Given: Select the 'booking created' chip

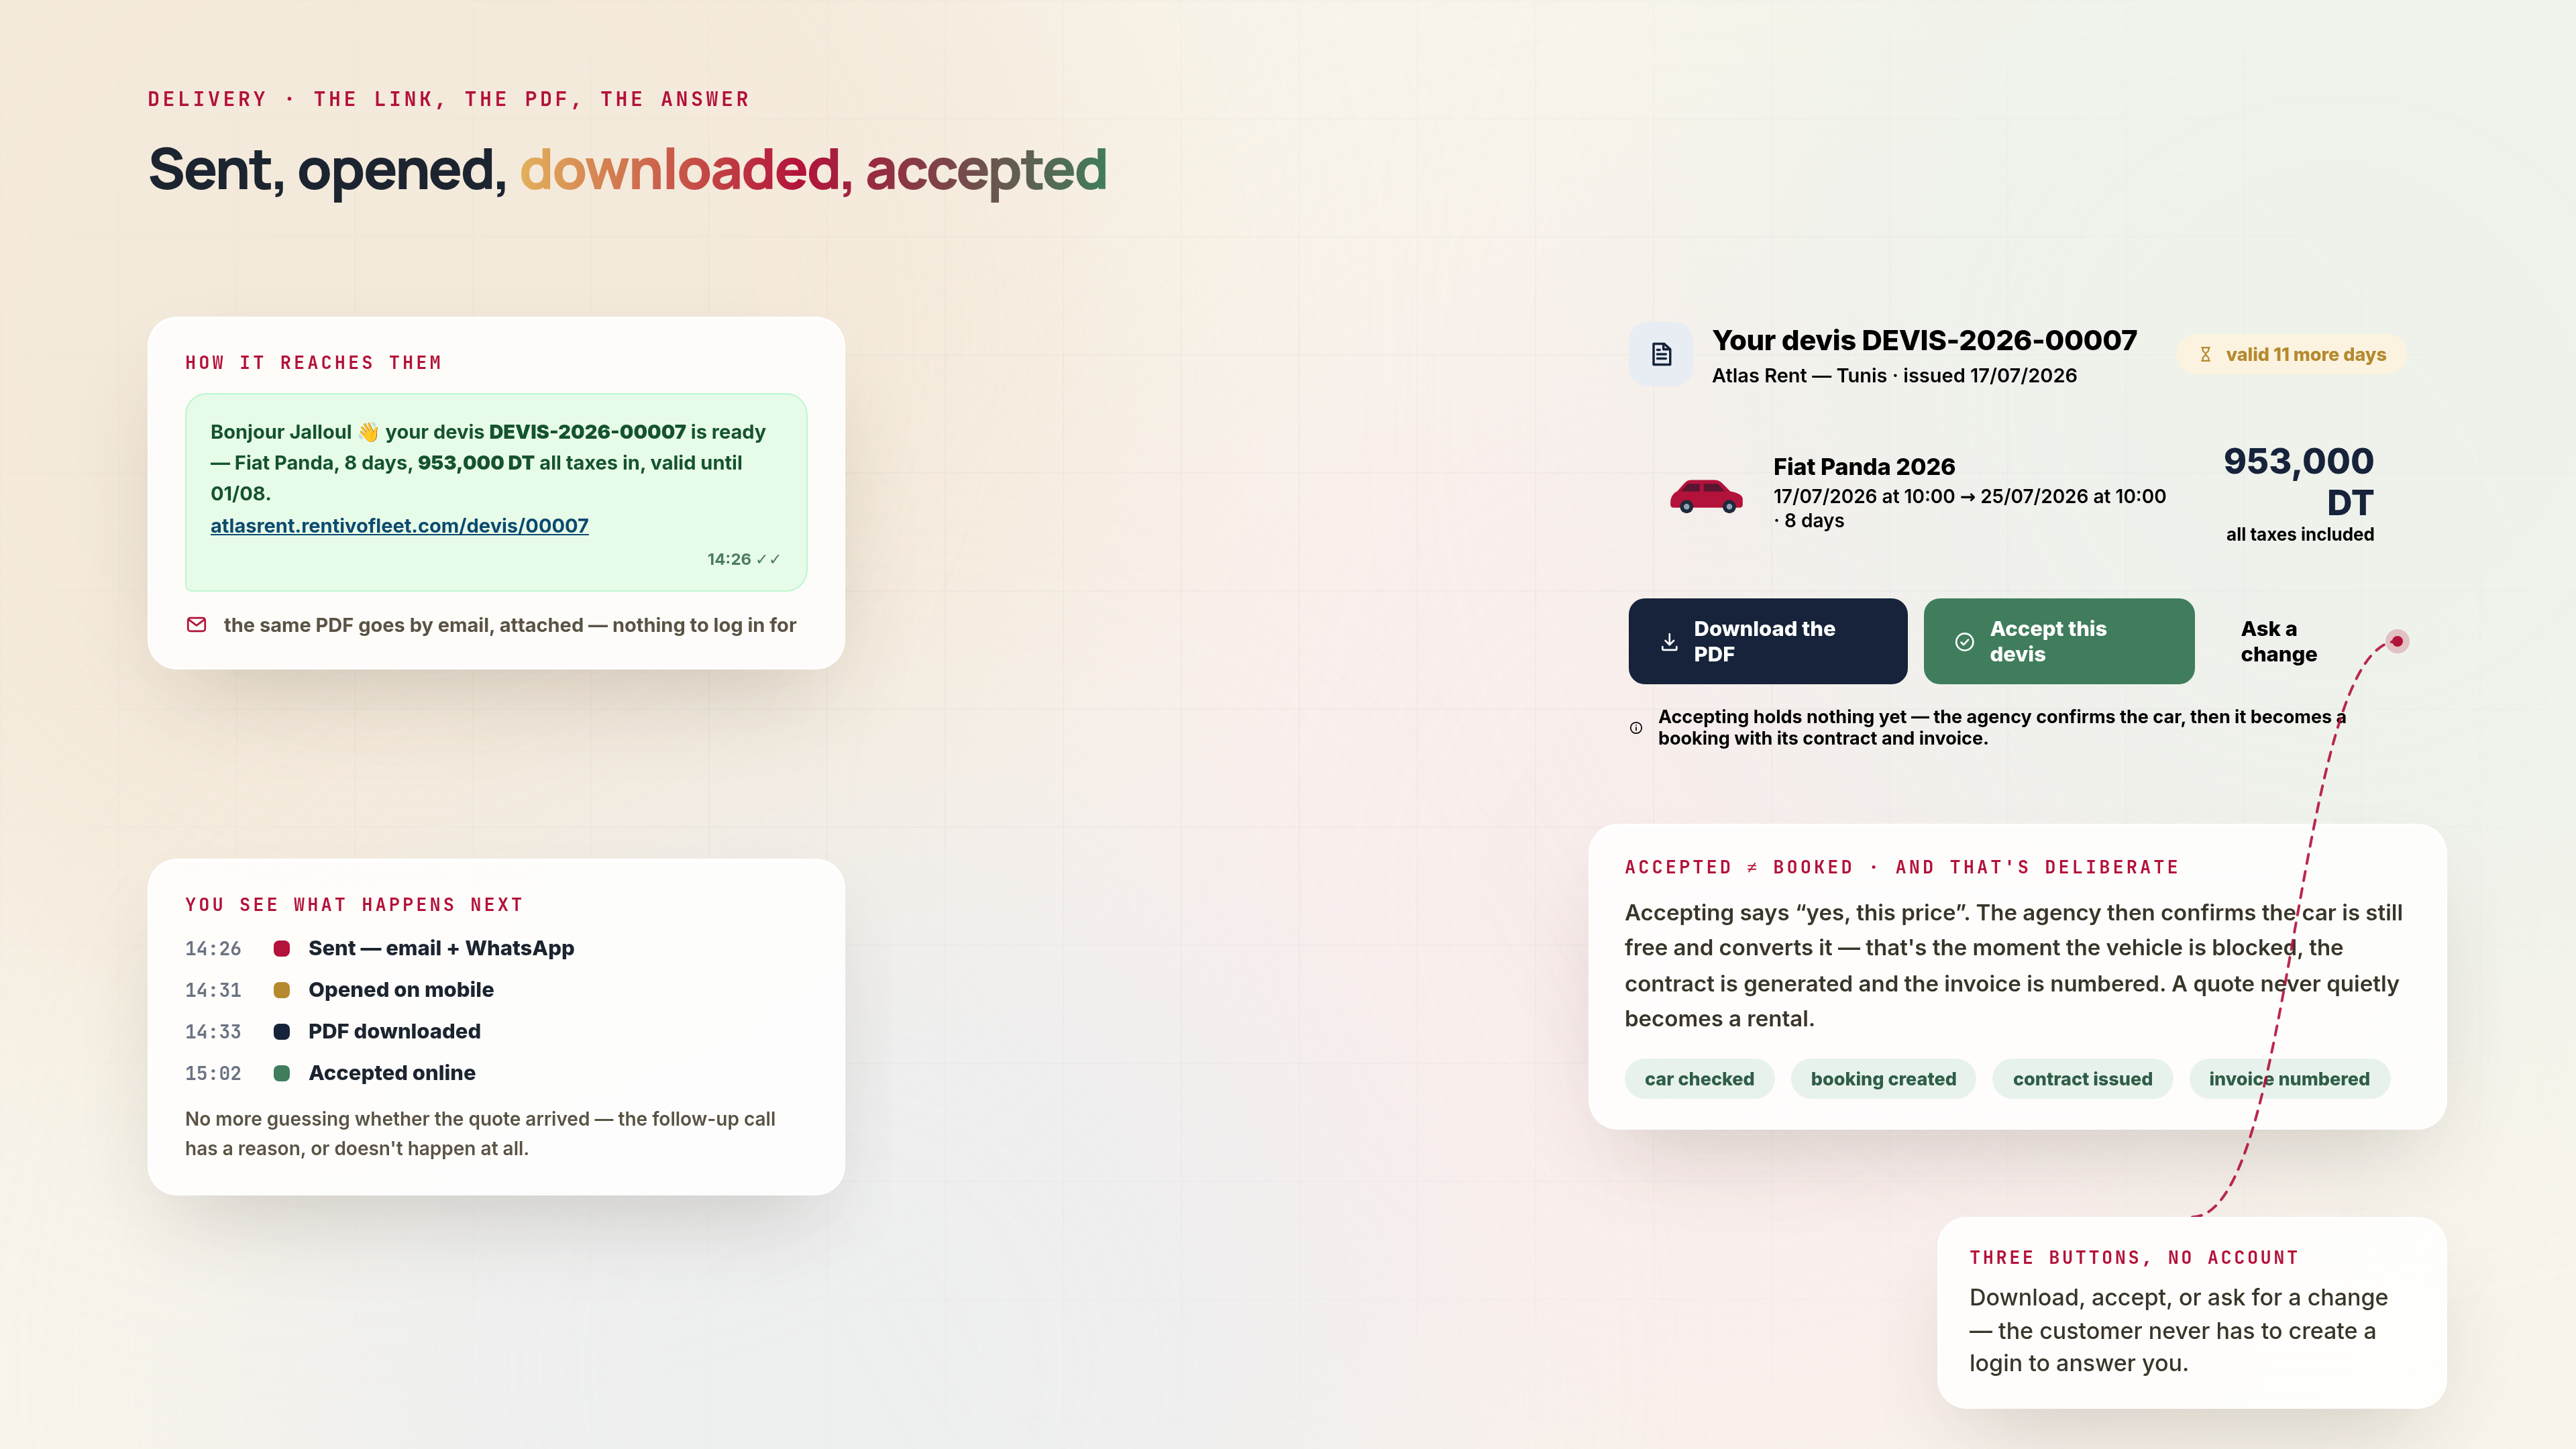Looking at the screenshot, I should [1883, 1079].
